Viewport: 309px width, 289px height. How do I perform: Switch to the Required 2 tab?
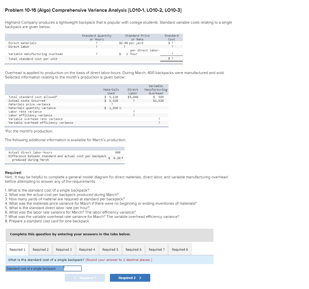(x=40, y=249)
